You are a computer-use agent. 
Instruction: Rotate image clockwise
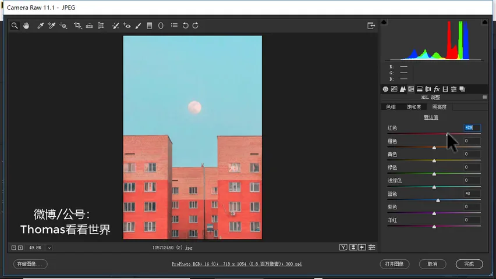pyautogui.click(x=196, y=26)
